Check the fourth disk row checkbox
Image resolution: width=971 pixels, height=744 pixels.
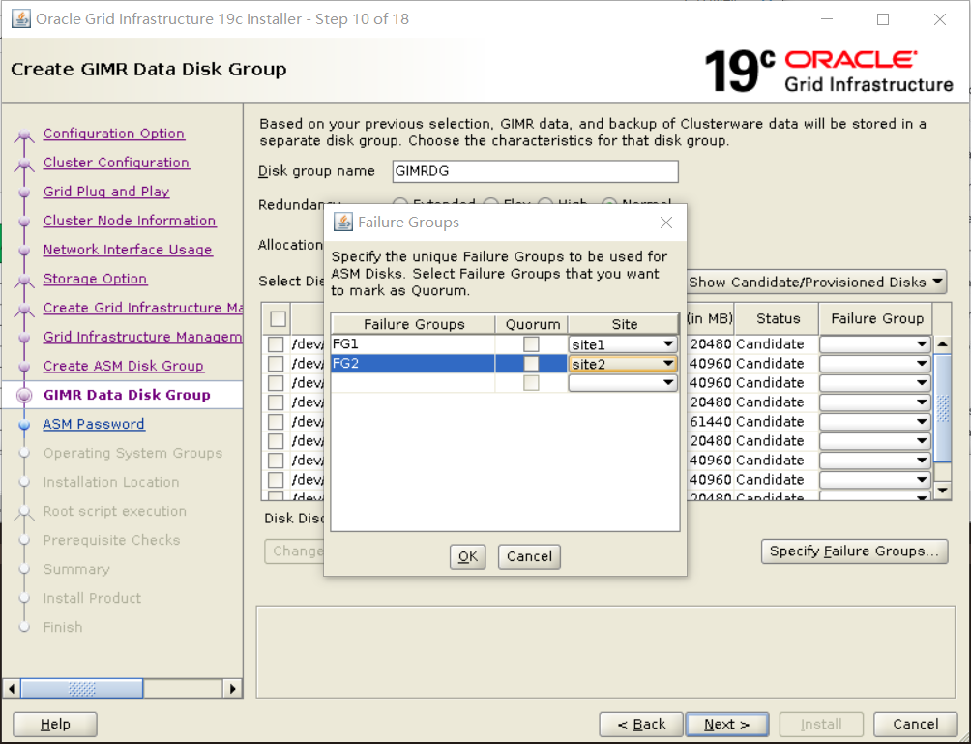pos(276,402)
